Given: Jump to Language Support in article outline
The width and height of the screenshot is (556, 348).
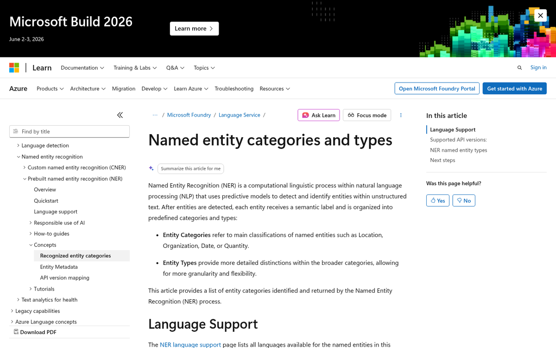Looking at the screenshot, I should click(x=453, y=129).
